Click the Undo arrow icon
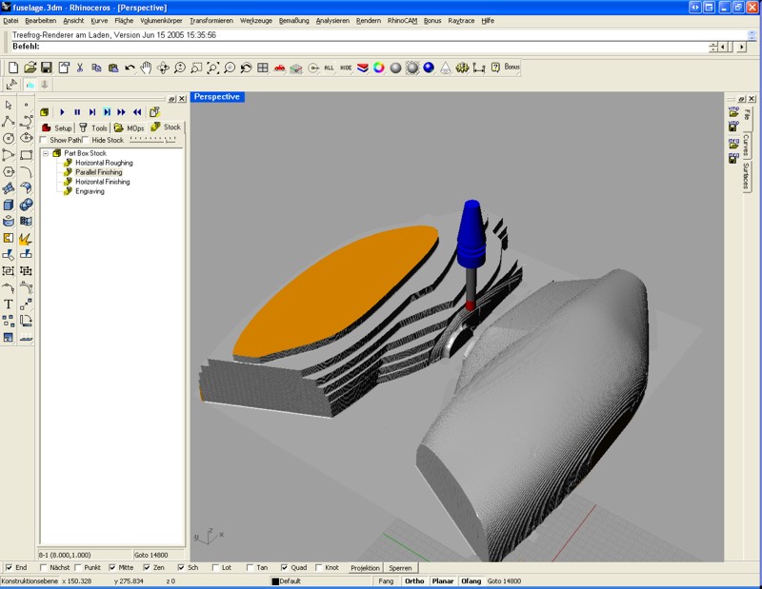762x589 pixels. click(130, 68)
